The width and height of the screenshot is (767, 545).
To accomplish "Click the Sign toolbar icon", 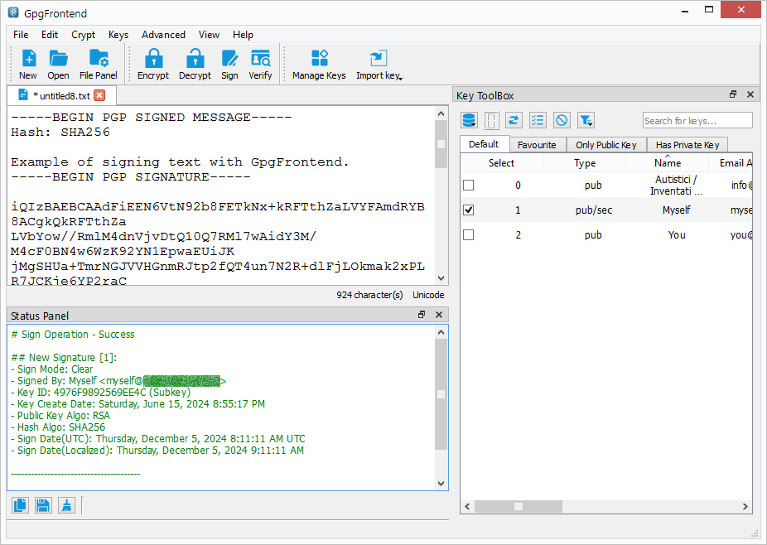I will coord(229,64).
